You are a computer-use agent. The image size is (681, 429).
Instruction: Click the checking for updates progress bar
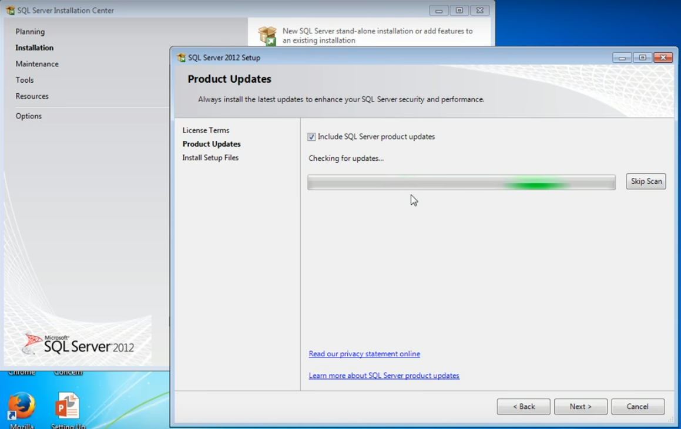[x=461, y=182]
